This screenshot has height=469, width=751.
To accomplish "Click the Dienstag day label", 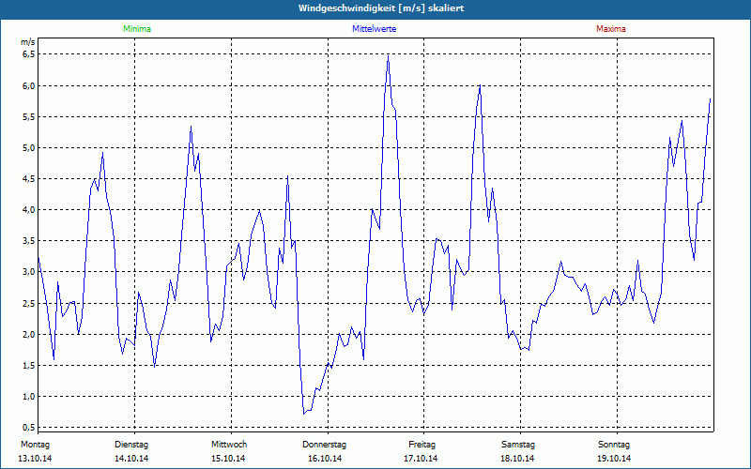I will pyautogui.click(x=131, y=445).
